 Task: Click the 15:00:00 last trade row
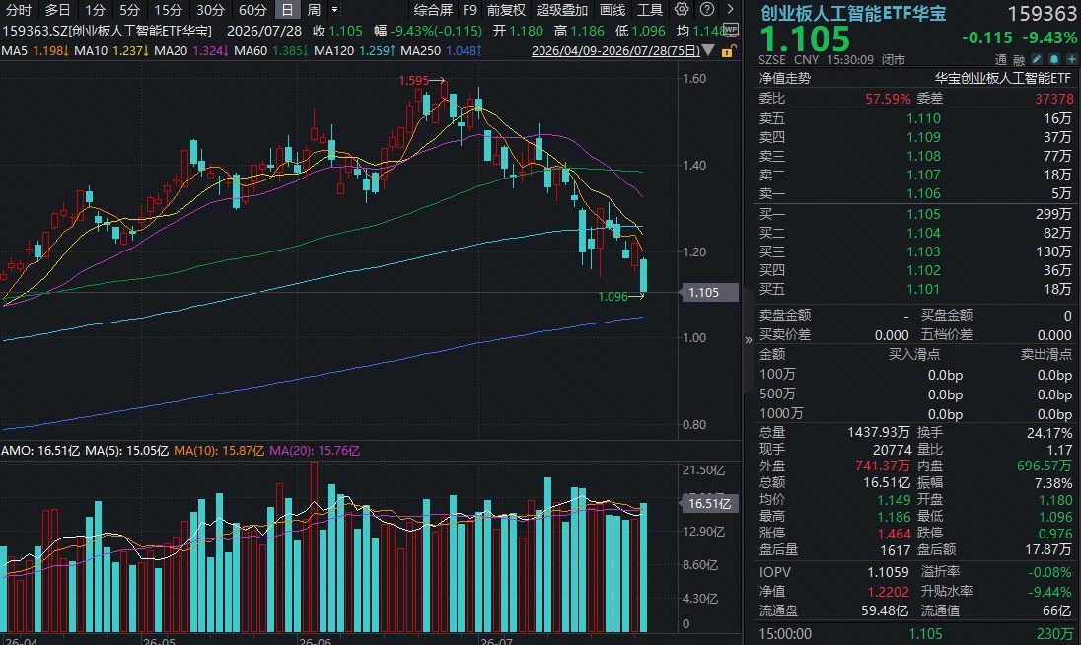click(x=915, y=633)
